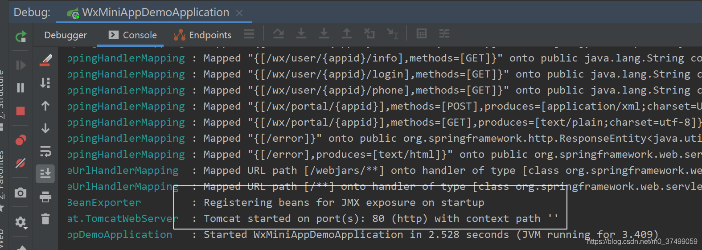Click the Print console icon
Viewport: 702px width, 250px height.
click(45, 197)
